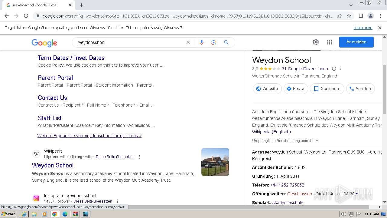387x218 pixels.
Task: Expand Ursprüngliche Beschreibung aufrufen
Action: click(285, 140)
